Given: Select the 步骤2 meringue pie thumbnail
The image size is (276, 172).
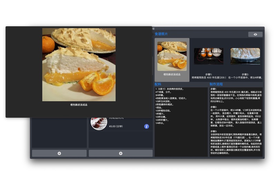Looking at the screenshot, I should (x=245, y=56).
